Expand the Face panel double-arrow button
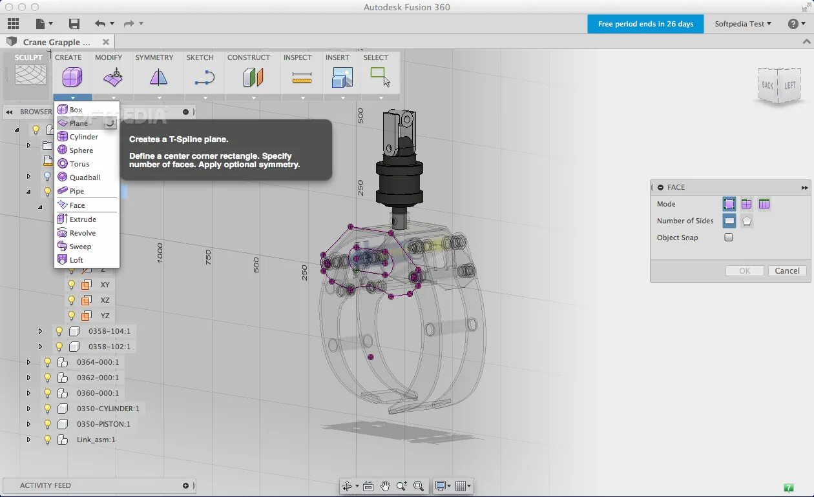Screen dimensions: 814x497 point(804,188)
